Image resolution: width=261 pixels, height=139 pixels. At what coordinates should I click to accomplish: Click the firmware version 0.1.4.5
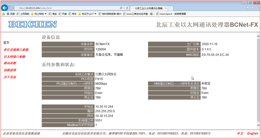206,49
